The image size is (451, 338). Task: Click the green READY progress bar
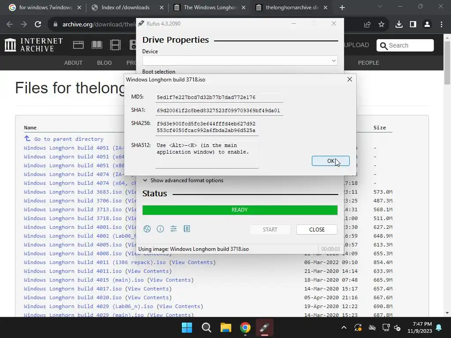pyautogui.click(x=240, y=210)
